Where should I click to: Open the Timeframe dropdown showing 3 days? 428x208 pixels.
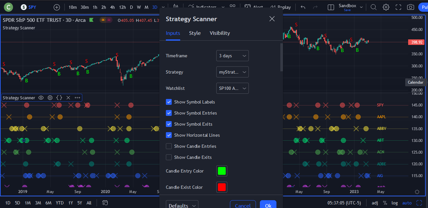[232, 56]
